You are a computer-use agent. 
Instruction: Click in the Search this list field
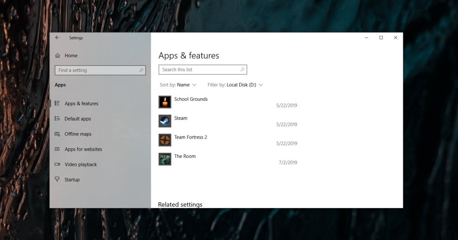point(198,70)
